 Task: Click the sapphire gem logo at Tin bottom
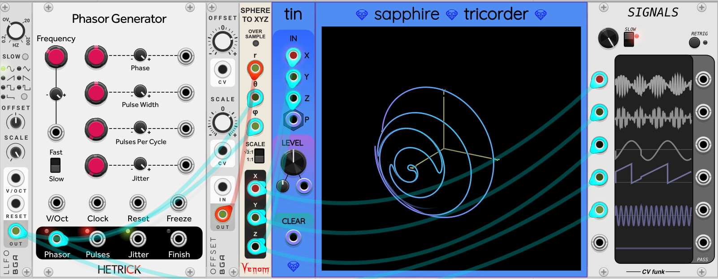(x=293, y=266)
